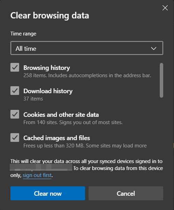Click the chevron arrow in Time range box

tap(154, 48)
